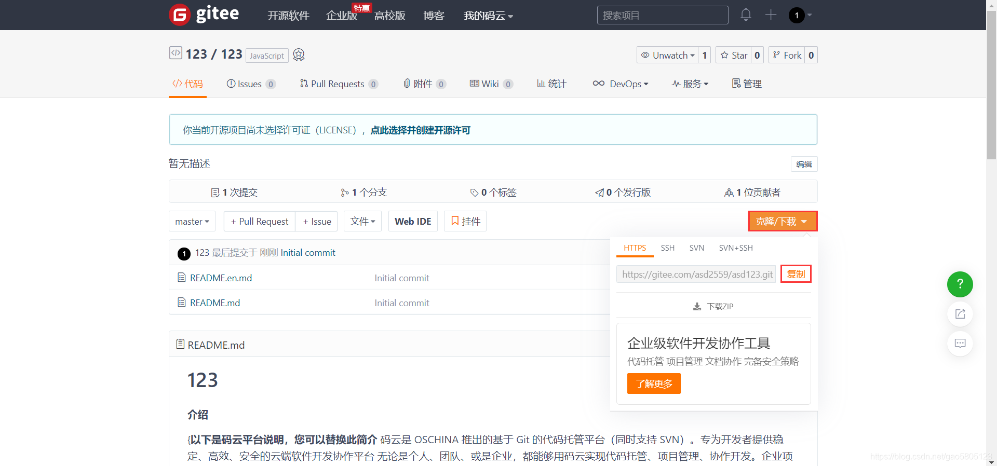Open the notifications bell icon
Screen dimensions: 997x466
pos(746,15)
